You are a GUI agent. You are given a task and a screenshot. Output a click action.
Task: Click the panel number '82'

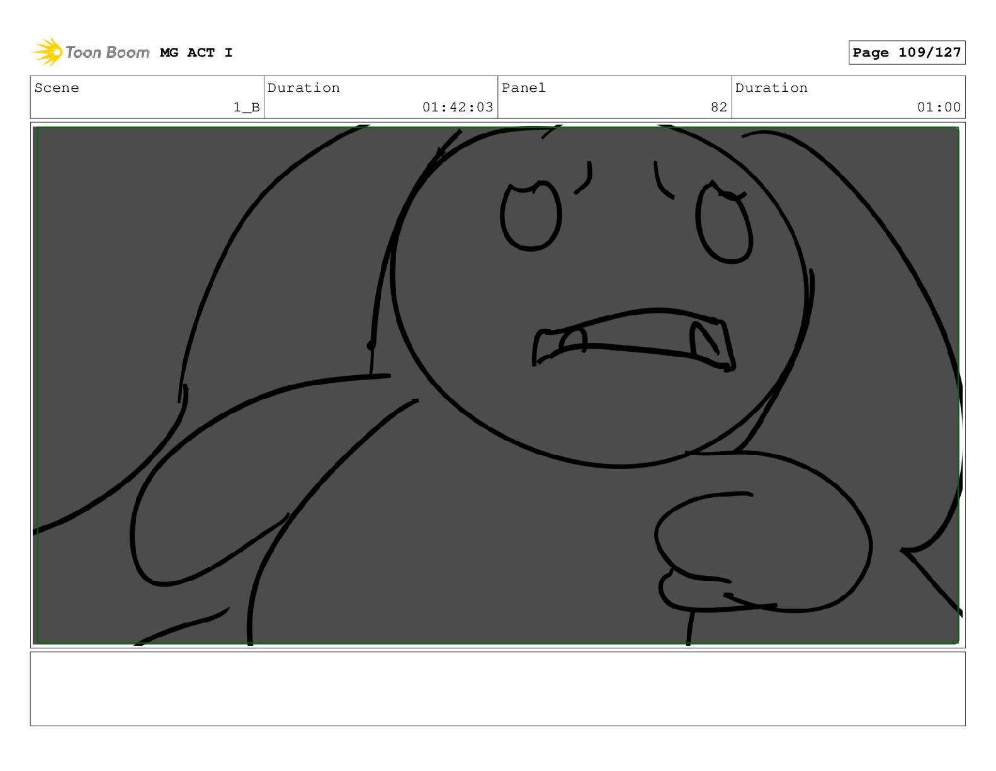click(719, 108)
